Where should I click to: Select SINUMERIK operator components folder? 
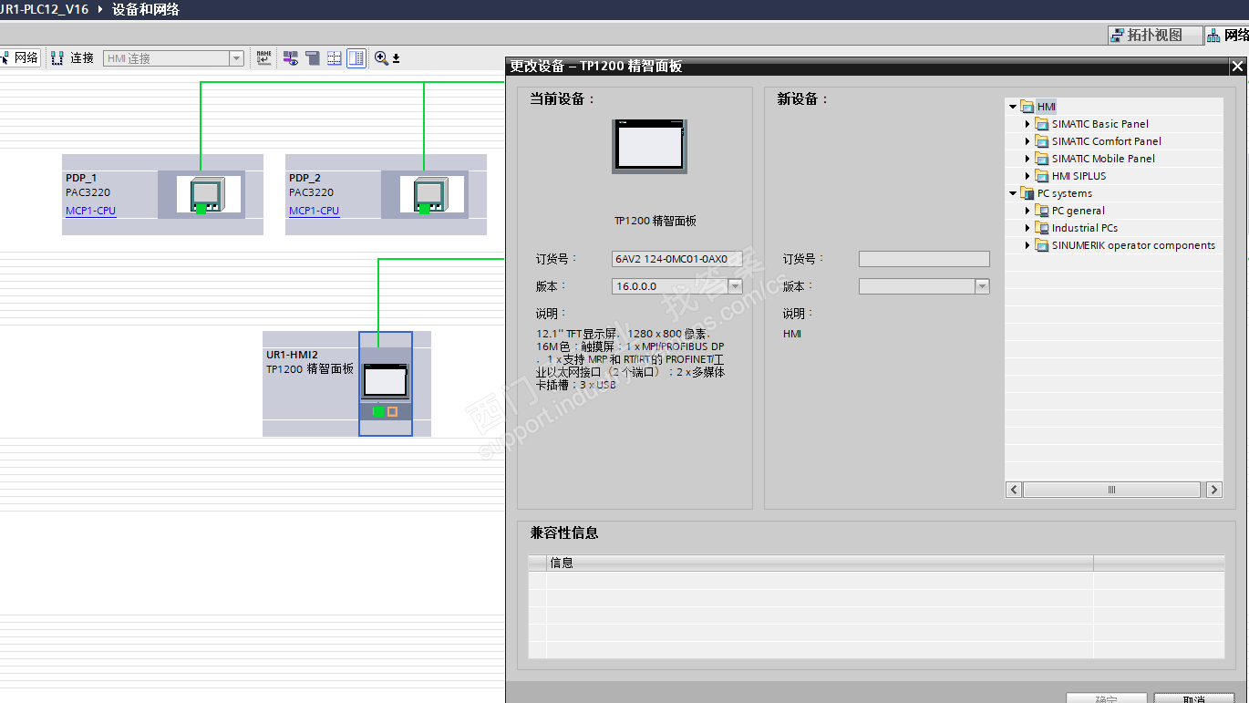pyautogui.click(x=1126, y=245)
